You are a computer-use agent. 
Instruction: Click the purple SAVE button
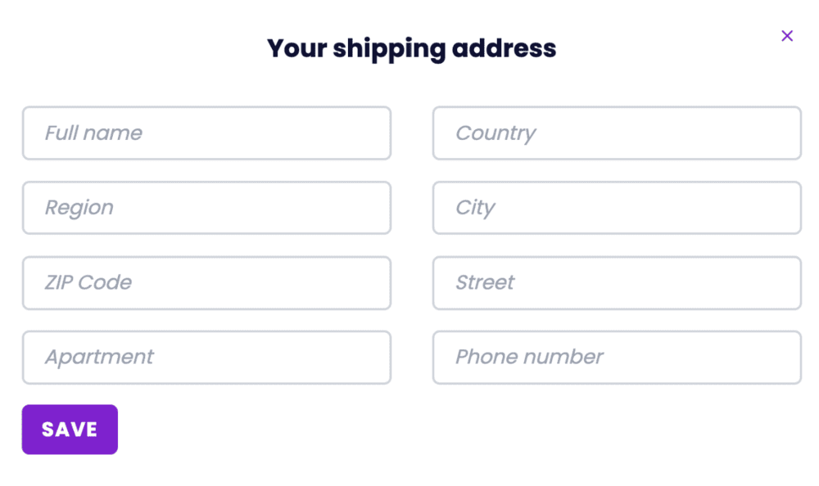(70, 430)
